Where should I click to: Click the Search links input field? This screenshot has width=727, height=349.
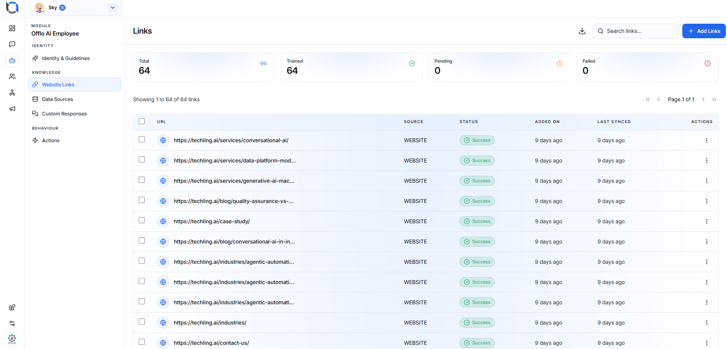635,31
